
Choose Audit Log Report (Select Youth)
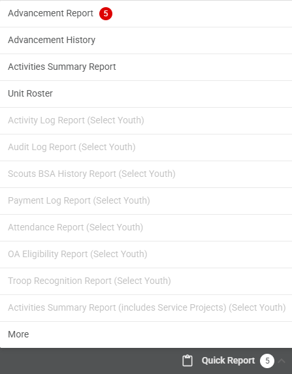(x=146, y=147)
